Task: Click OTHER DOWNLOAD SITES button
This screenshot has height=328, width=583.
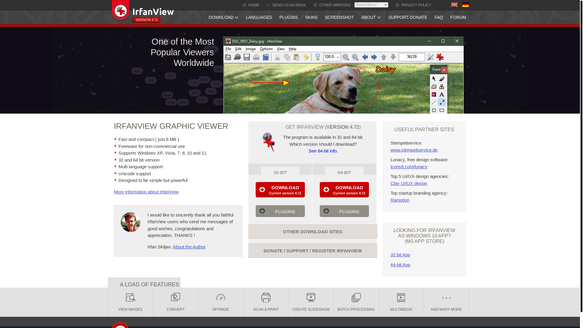Action: 313,231
